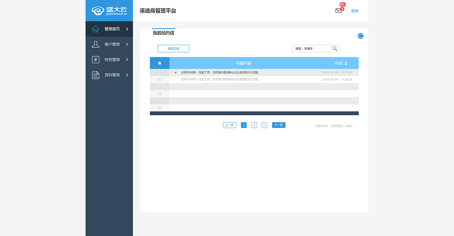Check the fourth row checkbox
This screenshot has height=236, width=454.
160,93
